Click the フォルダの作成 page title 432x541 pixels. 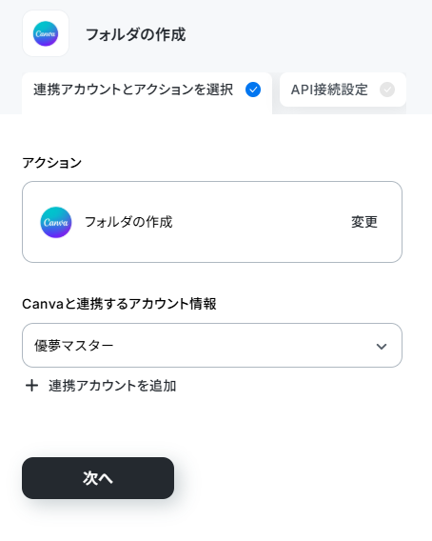(135, 34)
